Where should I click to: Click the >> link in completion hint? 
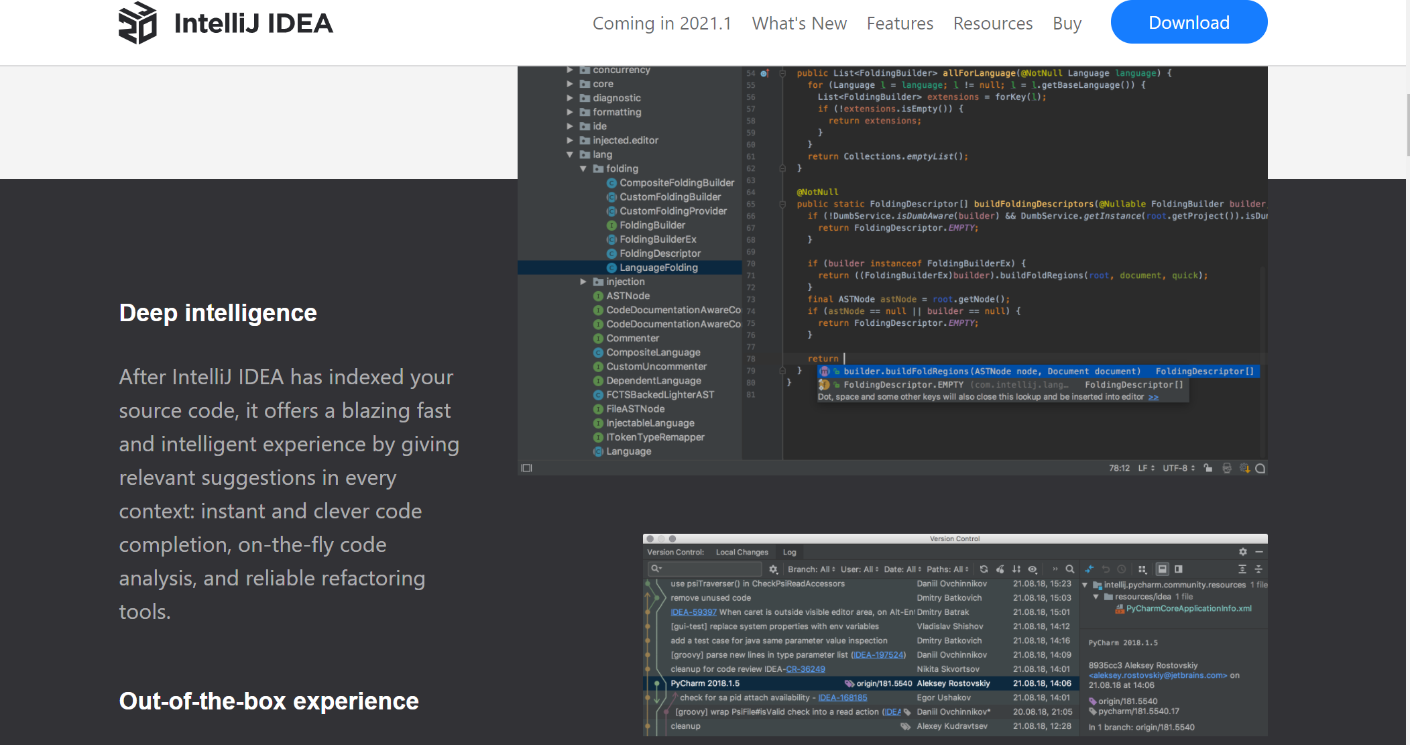(1153, 397)
